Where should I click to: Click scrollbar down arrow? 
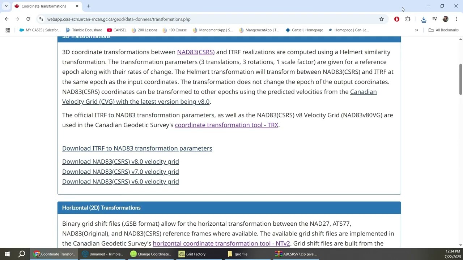pyautogui.click(x=460, y=245)
